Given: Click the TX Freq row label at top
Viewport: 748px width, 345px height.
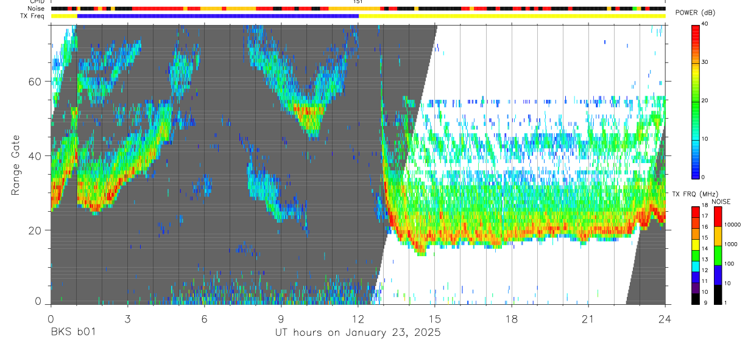Looking at the screenshot, I should click(33, 16).
